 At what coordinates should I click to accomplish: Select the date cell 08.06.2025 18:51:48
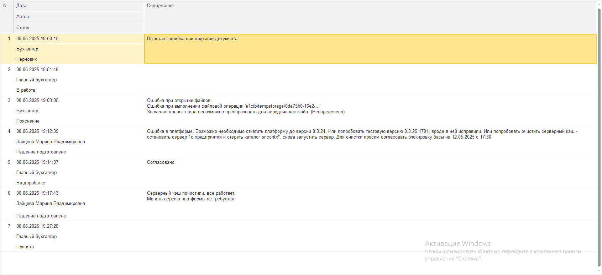coord(37,70)
